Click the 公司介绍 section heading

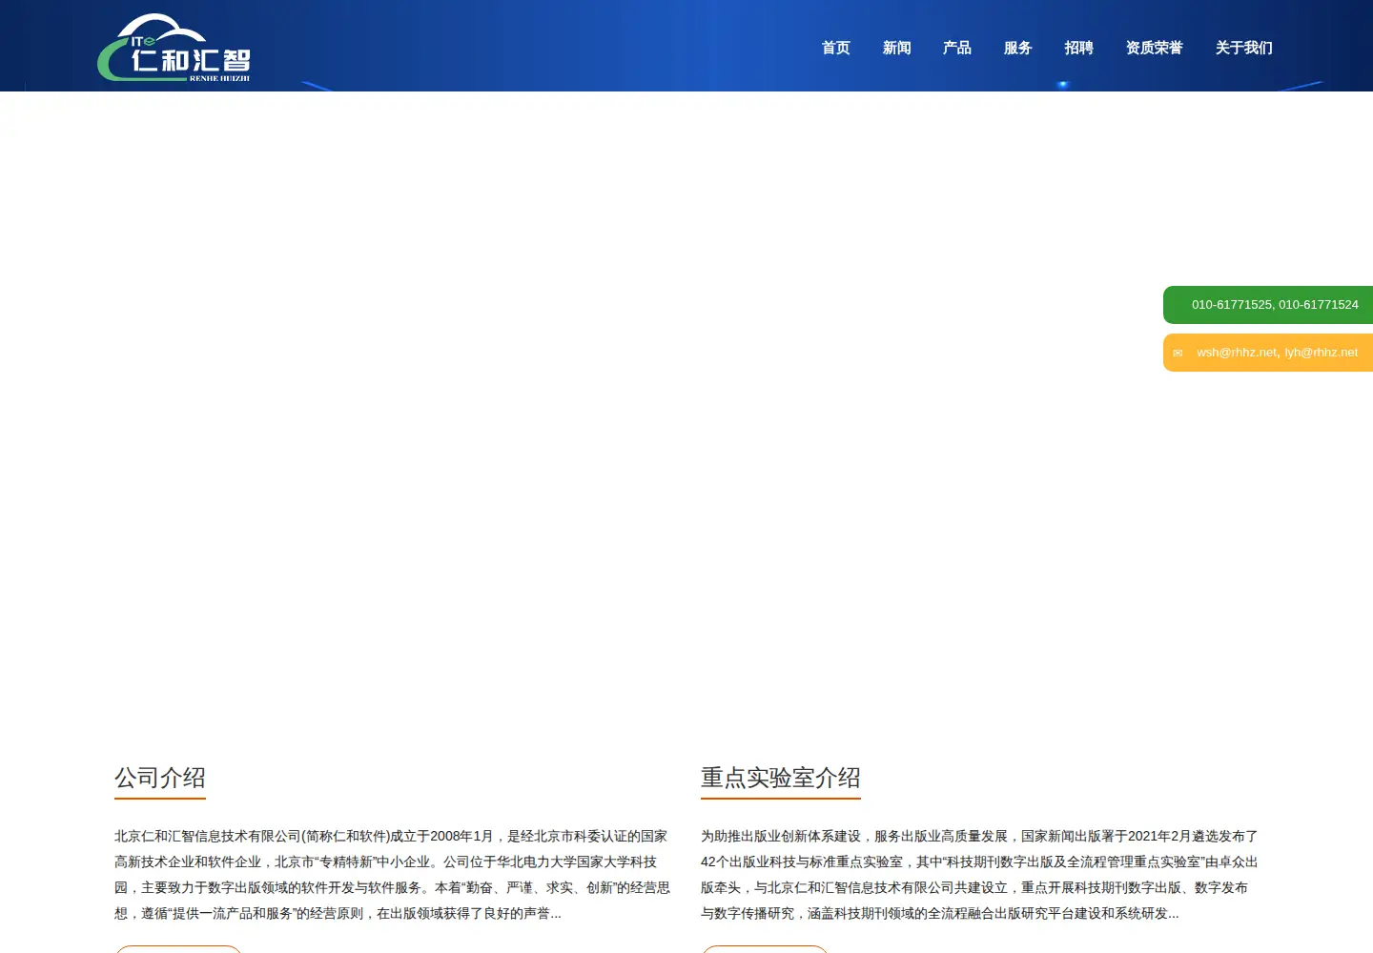pyautogui.click(x=160, y=778)
